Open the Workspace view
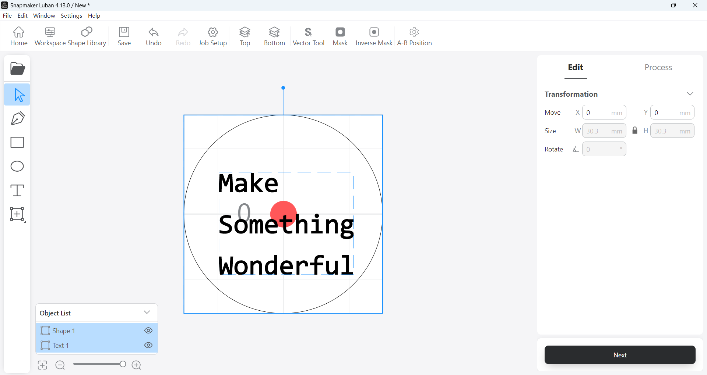Screen dimensions: 707x375 (x=50, y=36)
